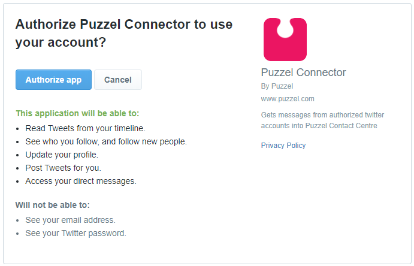Click the "Will not be able to" label
This screenshot has width=414, height=266.
(x=53, y=205)
